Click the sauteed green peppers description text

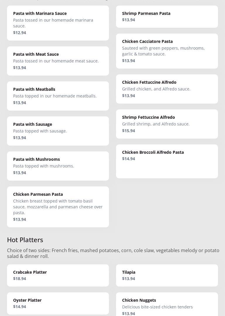pyautogui.click(x=163, y=51)
